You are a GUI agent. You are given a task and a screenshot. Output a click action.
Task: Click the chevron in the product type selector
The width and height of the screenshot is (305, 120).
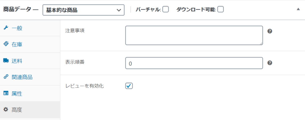click(119, 10)
